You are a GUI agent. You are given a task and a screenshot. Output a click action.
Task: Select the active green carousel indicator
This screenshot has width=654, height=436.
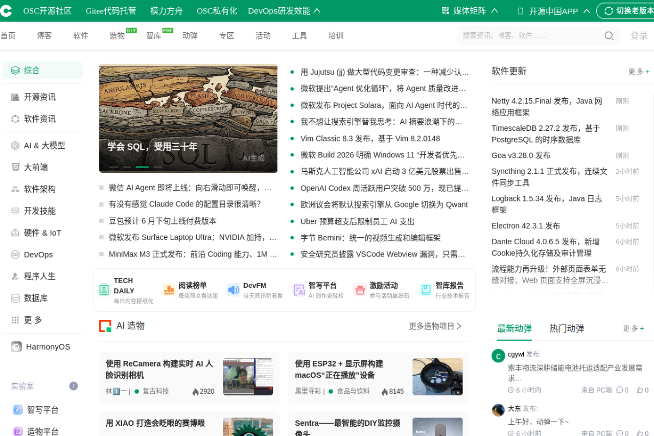pos(142,167)
